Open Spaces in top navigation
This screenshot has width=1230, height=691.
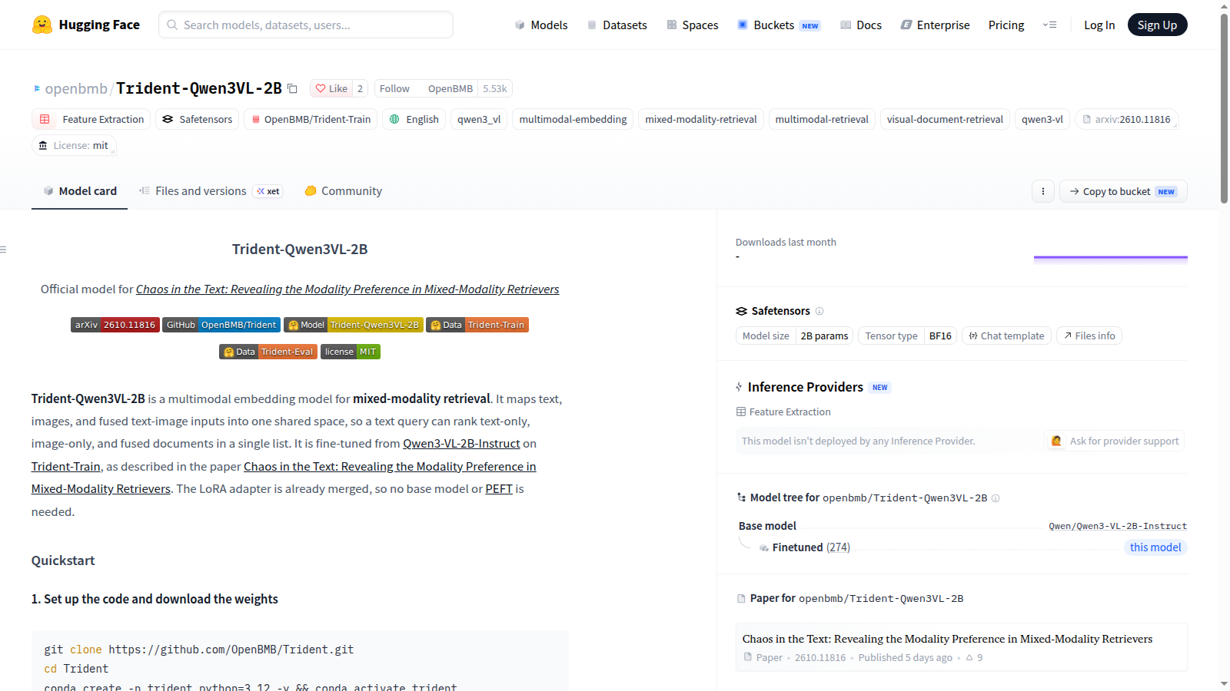coord(693,25)
